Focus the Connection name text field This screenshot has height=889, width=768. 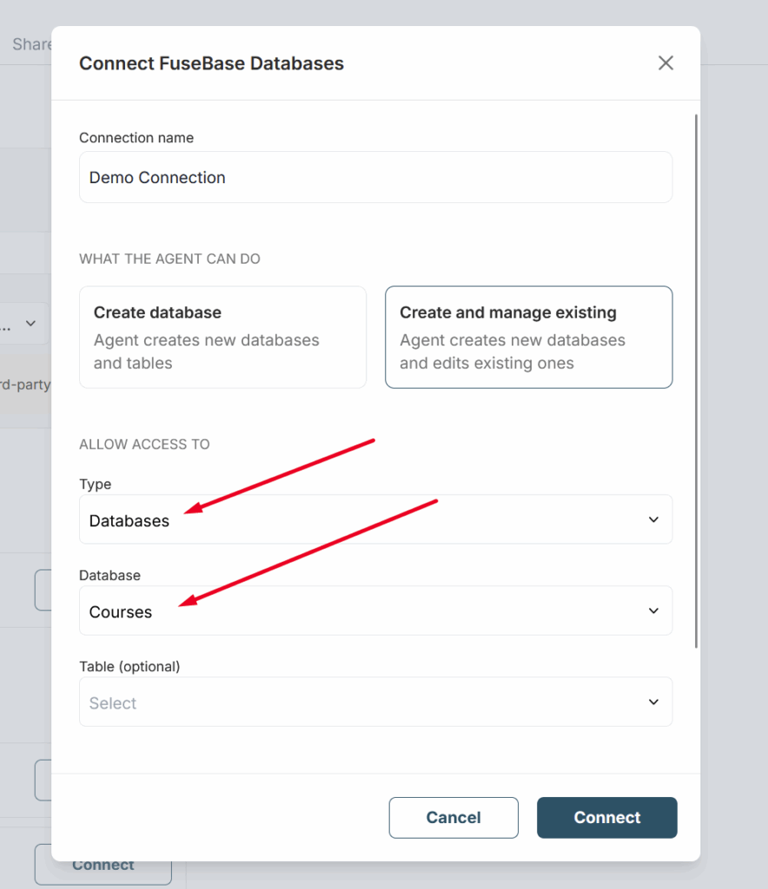click(x=375, y=177)
